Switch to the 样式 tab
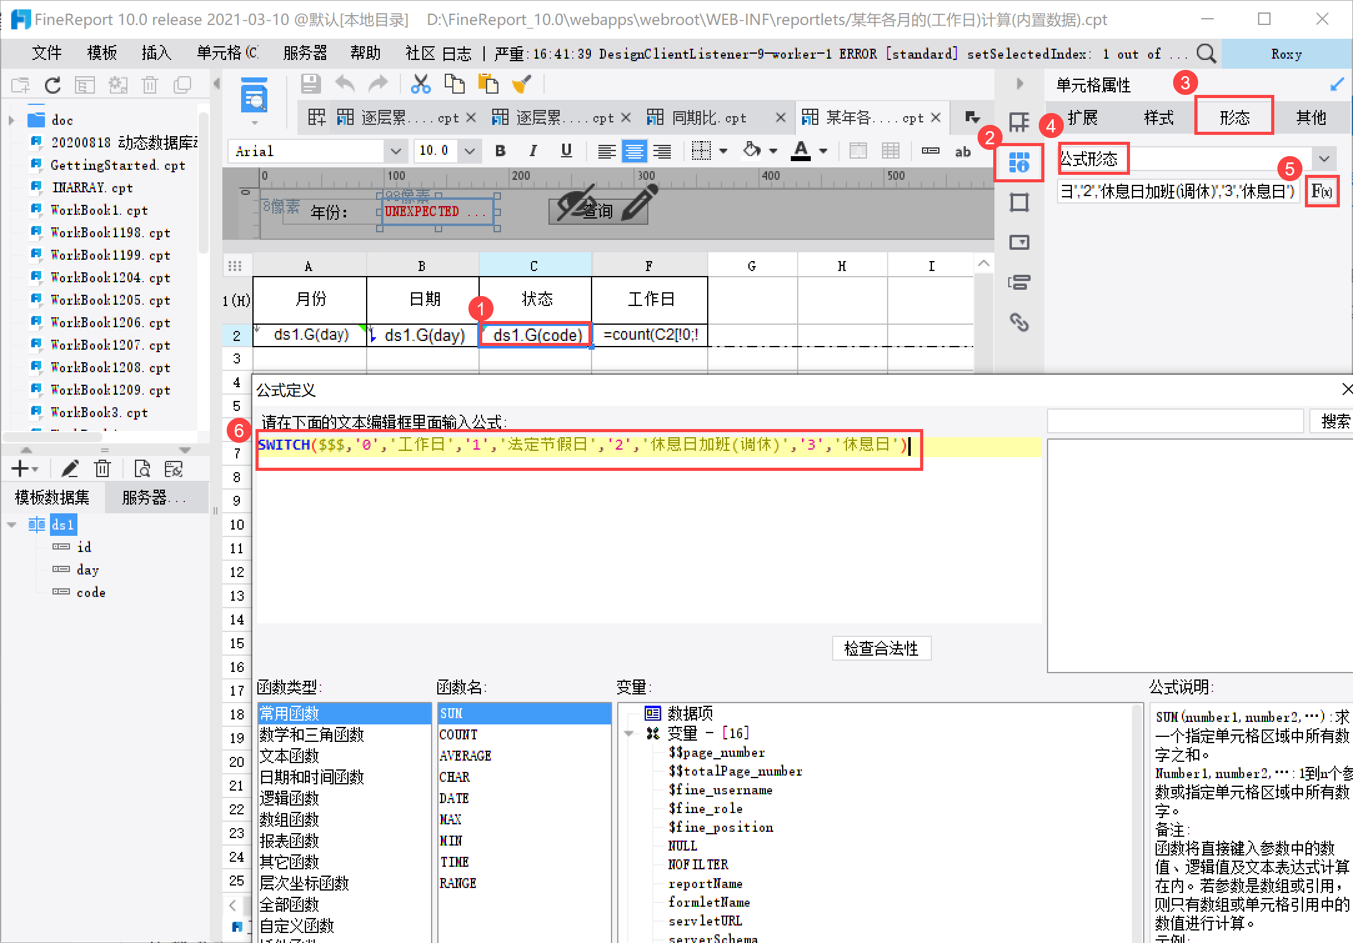This screenshot has height=943, width=1353. [1158, 117]
